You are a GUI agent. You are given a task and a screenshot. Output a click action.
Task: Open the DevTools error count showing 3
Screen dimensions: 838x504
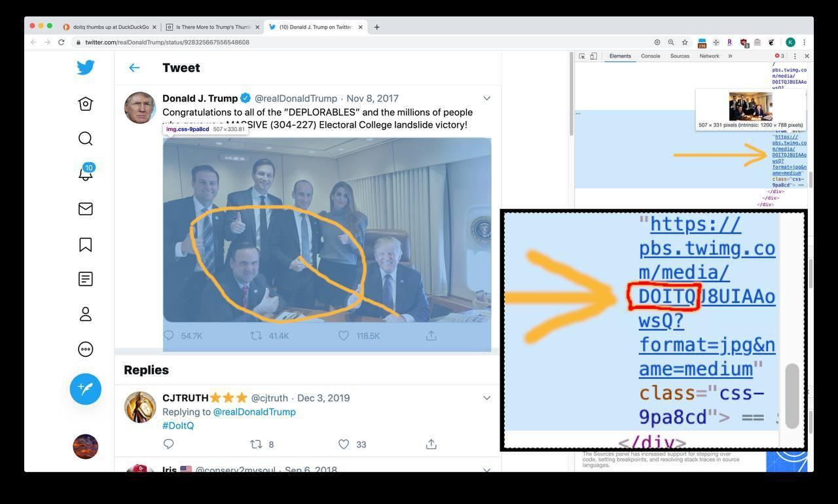coord(779,56)
